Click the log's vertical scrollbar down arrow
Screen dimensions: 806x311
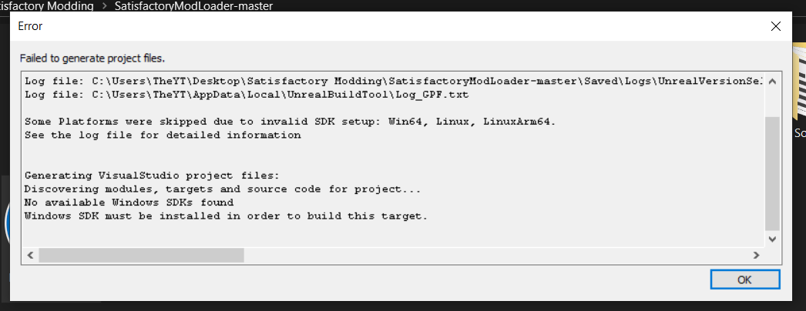772,239
